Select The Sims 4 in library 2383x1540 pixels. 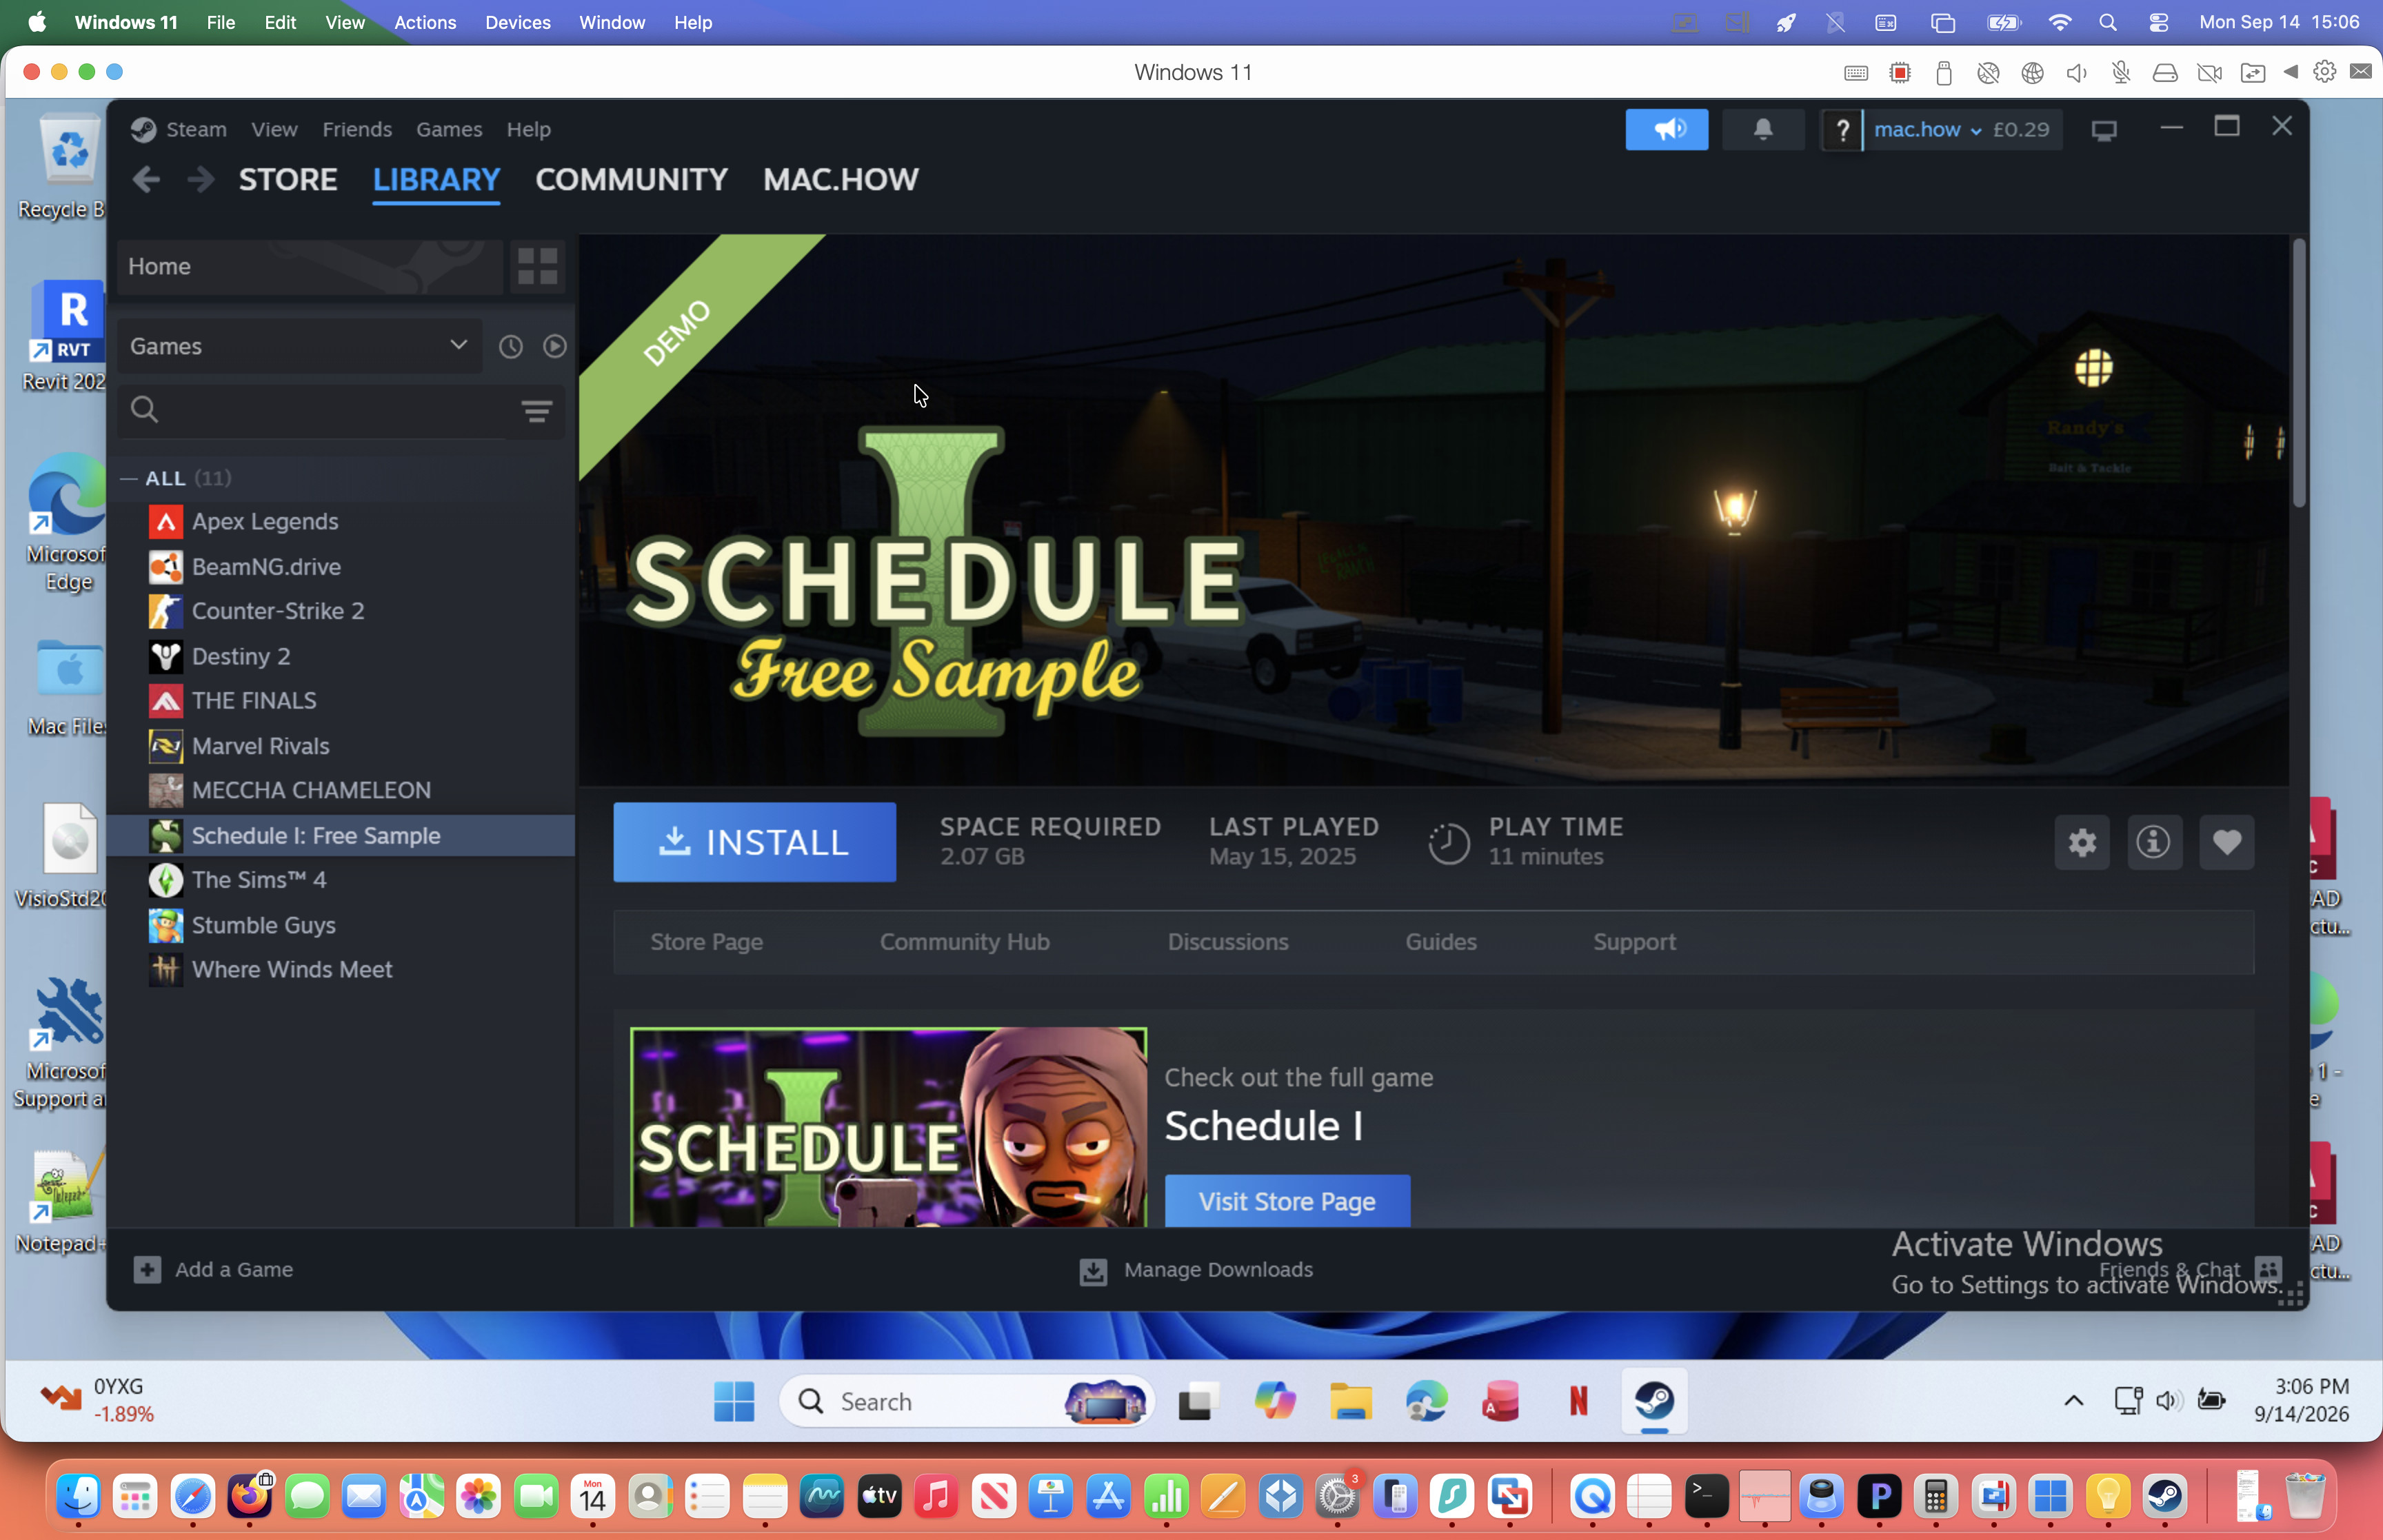tap(342, 880)
